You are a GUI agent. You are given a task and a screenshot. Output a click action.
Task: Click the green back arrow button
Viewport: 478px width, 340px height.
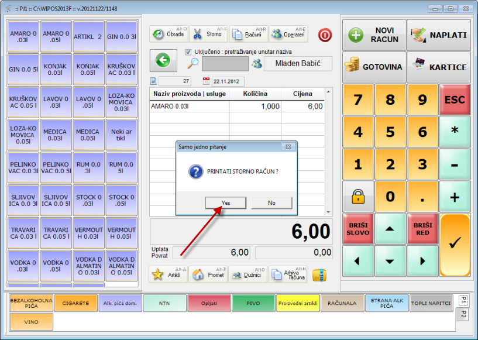[x=162, y=60]
